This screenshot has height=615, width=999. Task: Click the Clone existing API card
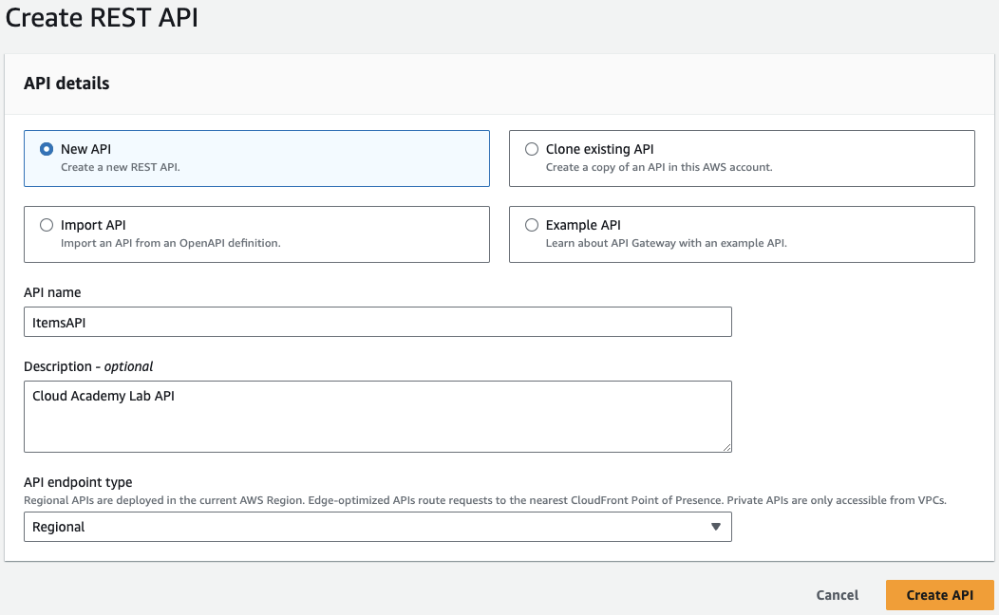click(741, 158)
